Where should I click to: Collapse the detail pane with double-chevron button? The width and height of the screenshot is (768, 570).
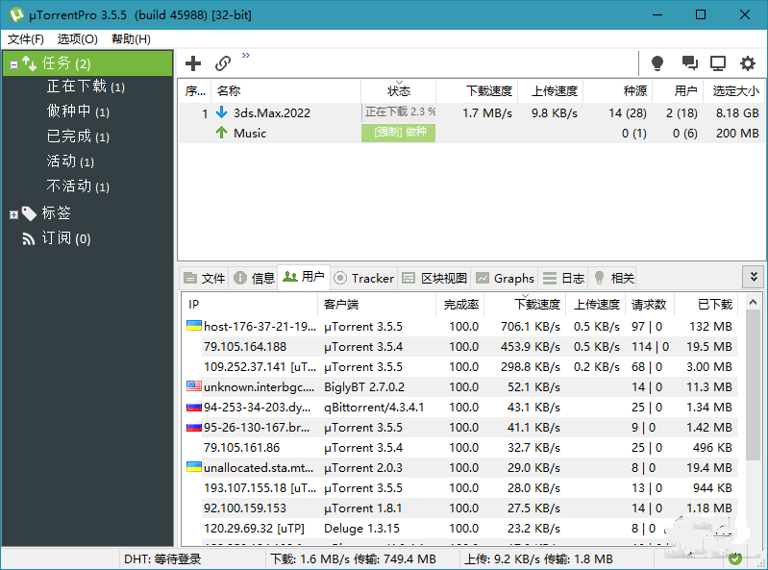(x=753, y=277)
